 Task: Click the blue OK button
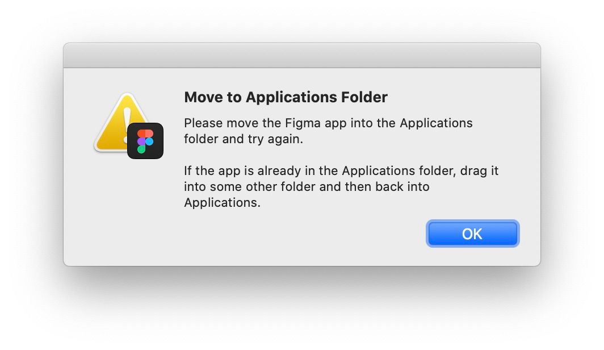coord(472,234)
